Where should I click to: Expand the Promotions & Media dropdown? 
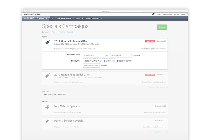coord(36,18)
